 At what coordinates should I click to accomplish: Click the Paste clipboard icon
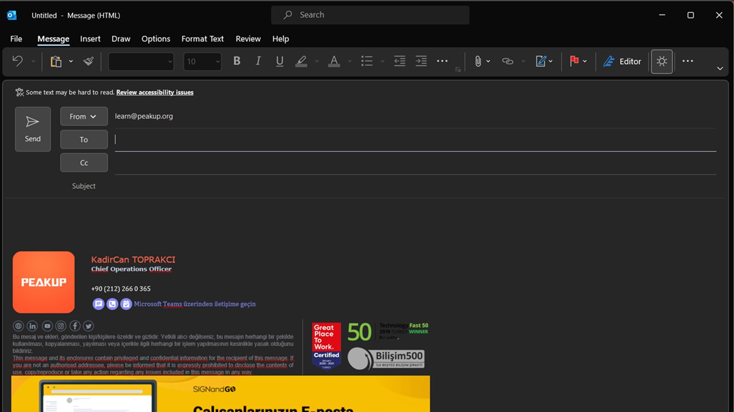click(x=56, y=61)
